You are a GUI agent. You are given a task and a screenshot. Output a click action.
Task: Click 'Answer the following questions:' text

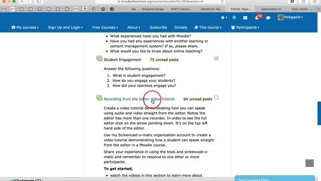132,69
